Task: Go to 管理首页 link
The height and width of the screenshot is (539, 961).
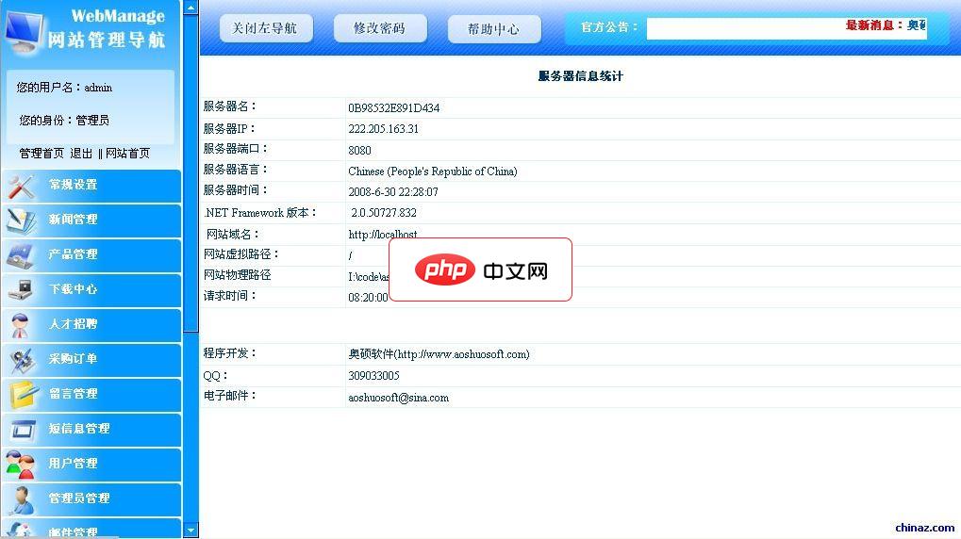Action: pos(41,153)
